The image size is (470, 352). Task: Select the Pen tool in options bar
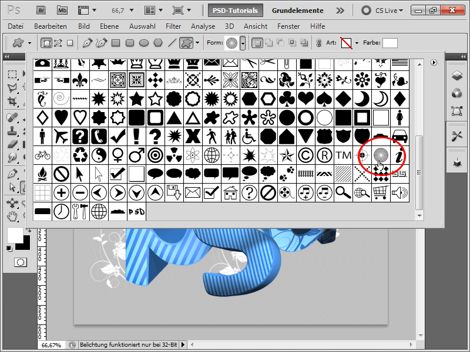click(x=87, y=43)
